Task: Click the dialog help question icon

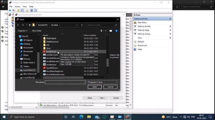Action: tap(116, 31)
